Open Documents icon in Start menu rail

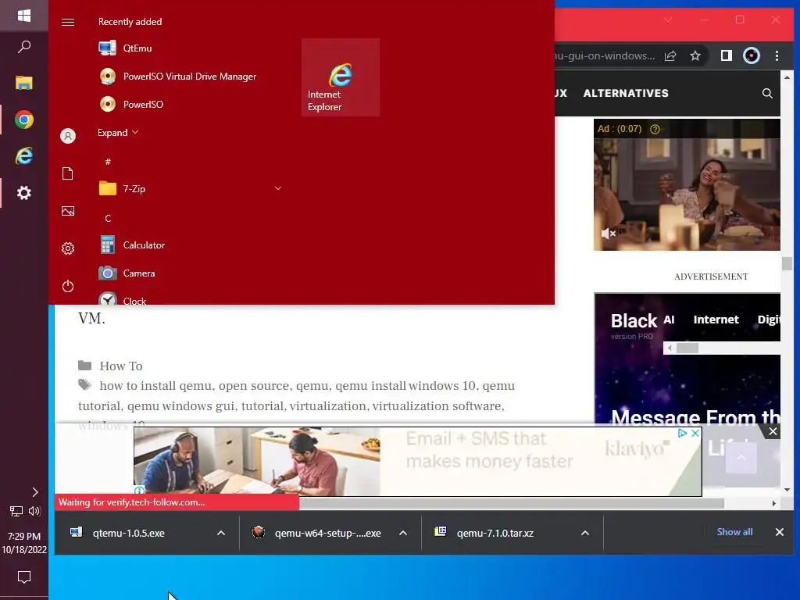point(68,173)
